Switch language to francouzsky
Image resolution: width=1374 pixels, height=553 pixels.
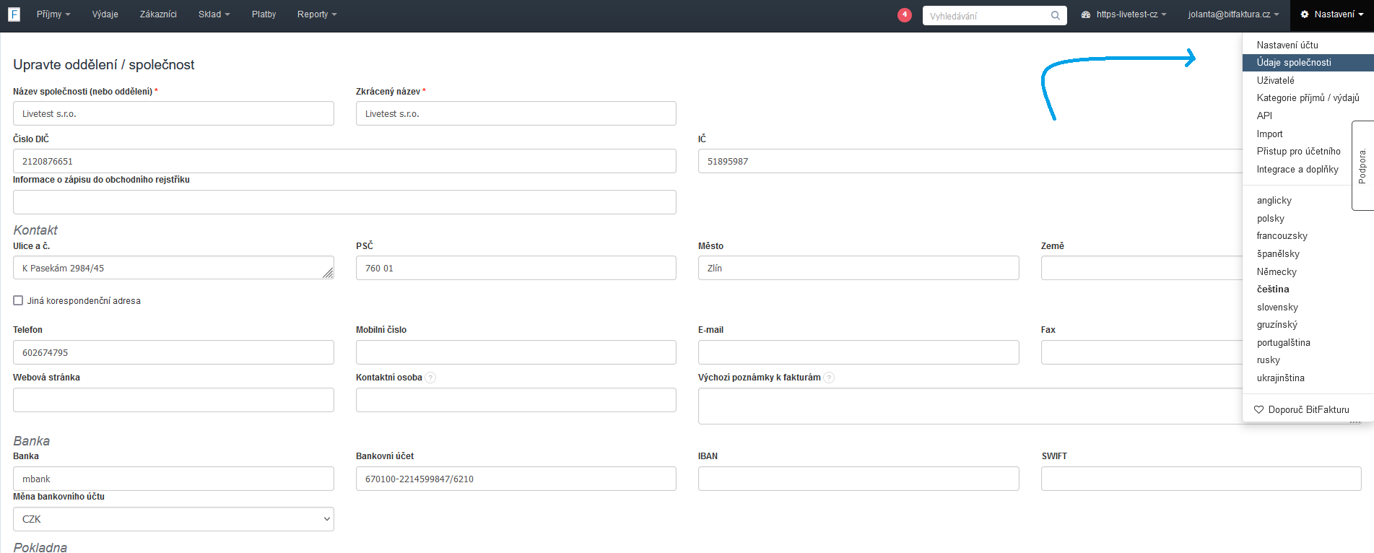click(x=1282, y=236)
